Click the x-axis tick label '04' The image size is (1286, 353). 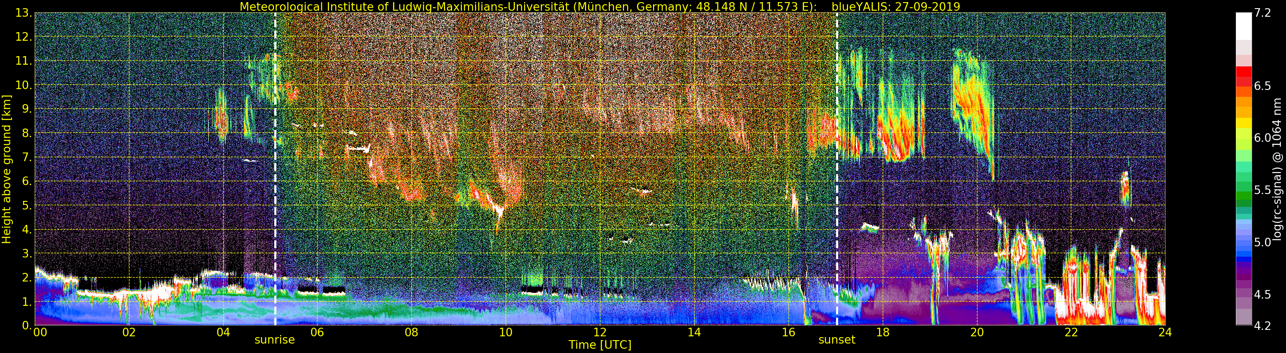tap(223, 332)
